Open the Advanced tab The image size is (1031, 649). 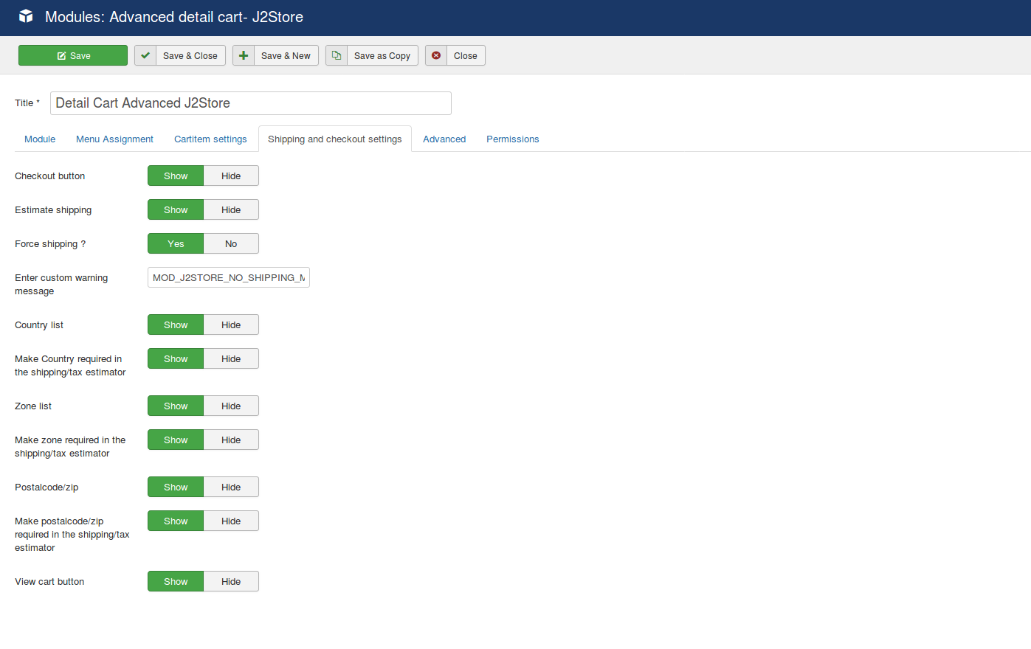pos(444,139)
